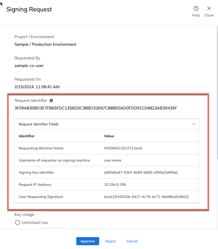Click the Signing Key Identifier GUID value

coord(141,172)
